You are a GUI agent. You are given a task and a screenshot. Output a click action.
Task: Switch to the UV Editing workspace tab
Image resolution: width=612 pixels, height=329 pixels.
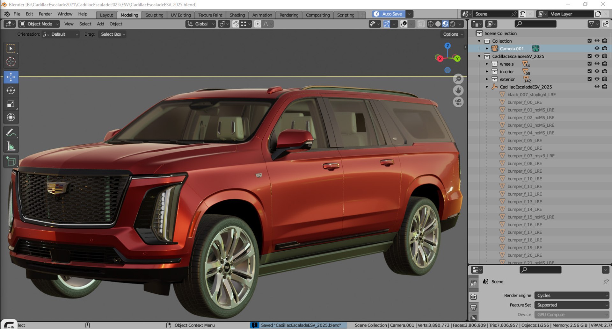181,15
